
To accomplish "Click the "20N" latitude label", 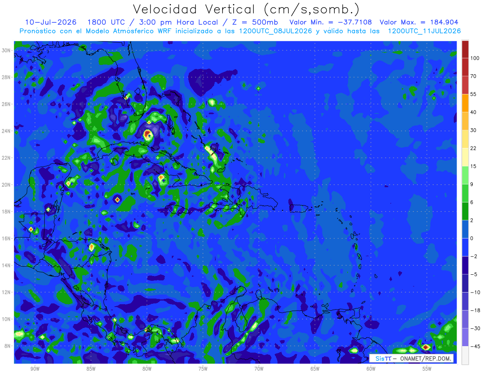I will 6,185.
